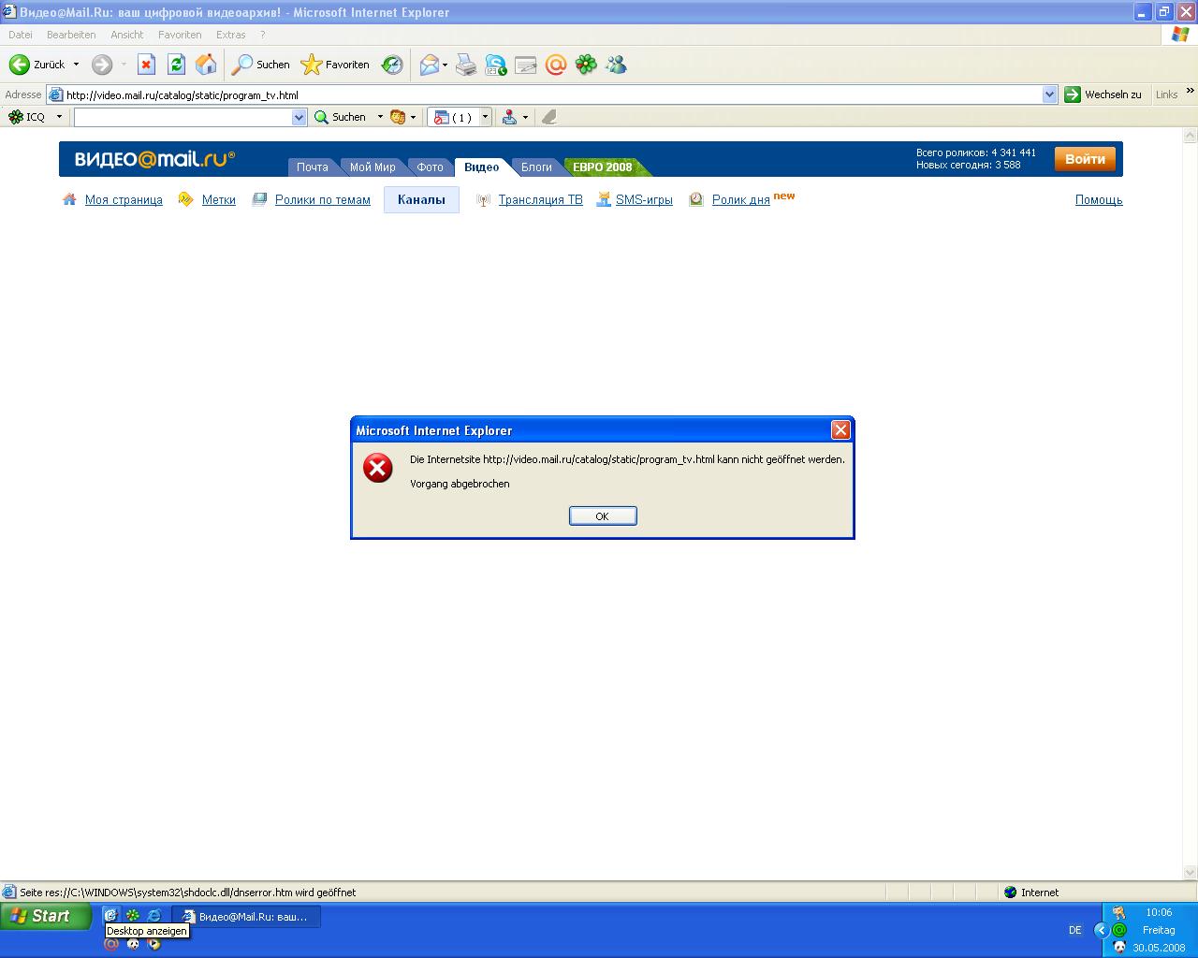The image size is (1198, 958).
Task: Open the Ролики по темам link
Action: click(323, 199)
